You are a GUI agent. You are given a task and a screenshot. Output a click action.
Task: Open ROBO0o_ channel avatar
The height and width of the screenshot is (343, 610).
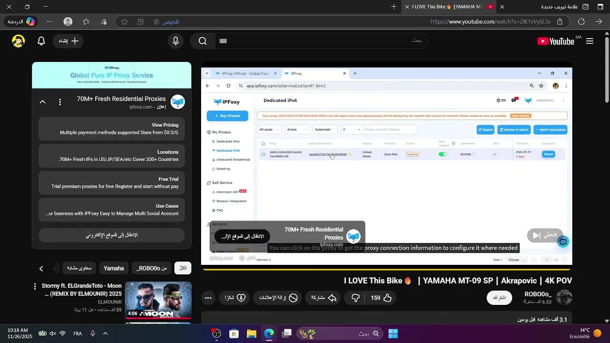pos(564,298)
